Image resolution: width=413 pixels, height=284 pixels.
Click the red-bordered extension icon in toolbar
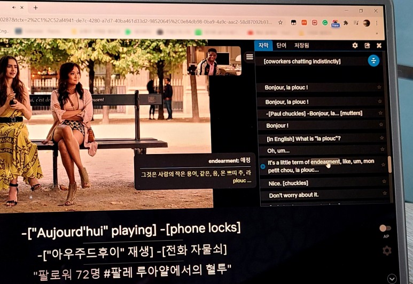click(x=315, y=22)
